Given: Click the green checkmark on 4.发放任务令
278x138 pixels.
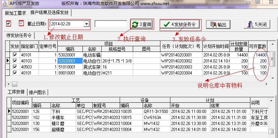Looking at the screenshot, I should pos(167,24).
